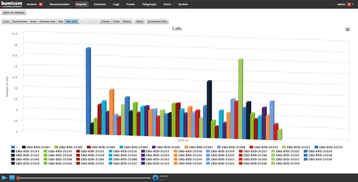
Task: Select the Matrix chart type
Action: 127,21
